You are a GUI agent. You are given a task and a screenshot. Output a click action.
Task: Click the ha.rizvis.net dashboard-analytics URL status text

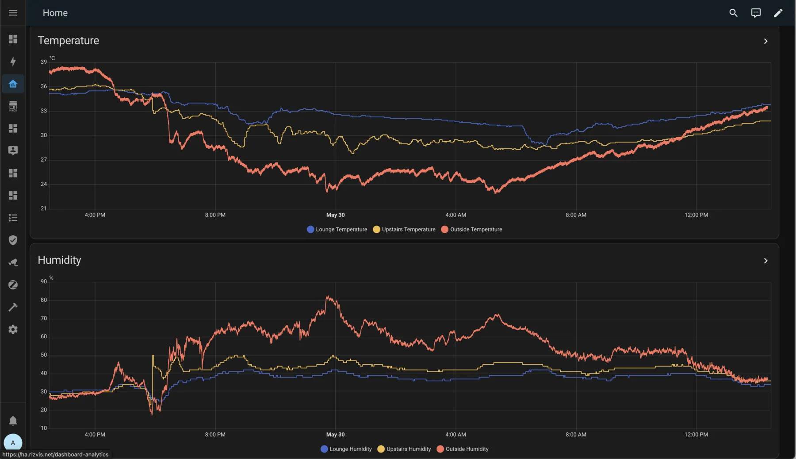click(x=55, y=455)
